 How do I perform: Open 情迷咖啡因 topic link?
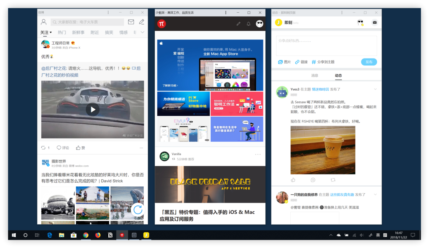click(x=320, y=89)
